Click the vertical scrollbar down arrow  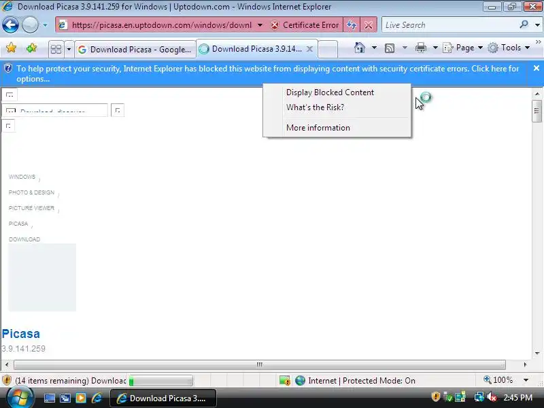tap(537, 354)
